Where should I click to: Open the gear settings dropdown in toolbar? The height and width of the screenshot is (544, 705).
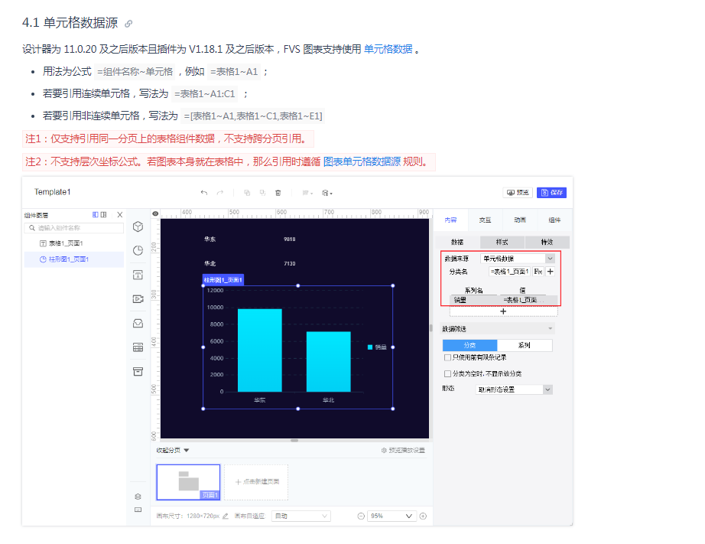coord(327,193)
